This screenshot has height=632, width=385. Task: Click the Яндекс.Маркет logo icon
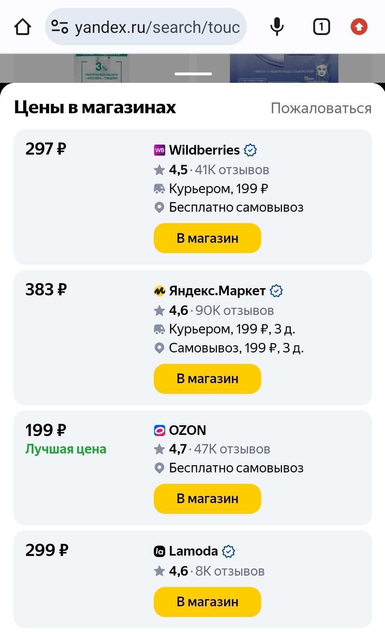point(159,291)
